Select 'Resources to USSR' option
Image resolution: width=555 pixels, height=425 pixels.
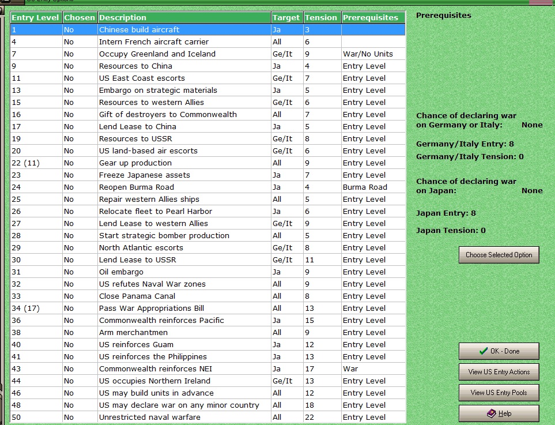pyautogui.click(x=208, y=138)
